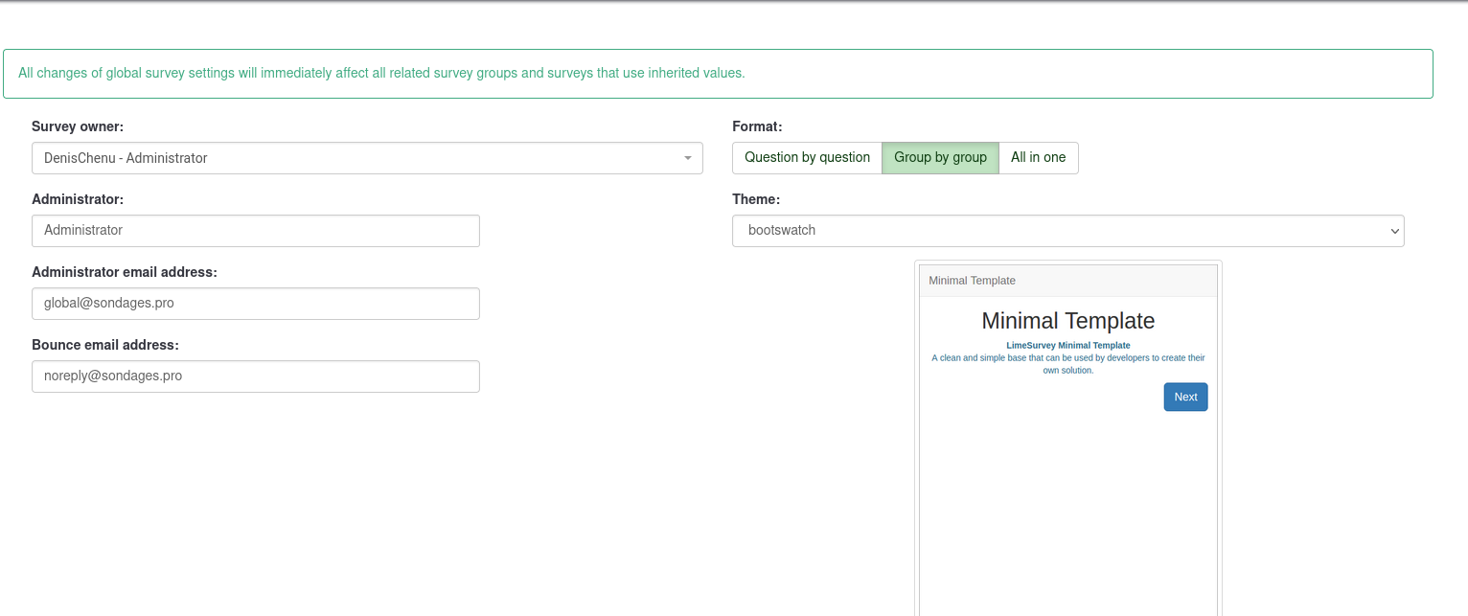
Task: Click into the Administrator name field
Action: 255,231
